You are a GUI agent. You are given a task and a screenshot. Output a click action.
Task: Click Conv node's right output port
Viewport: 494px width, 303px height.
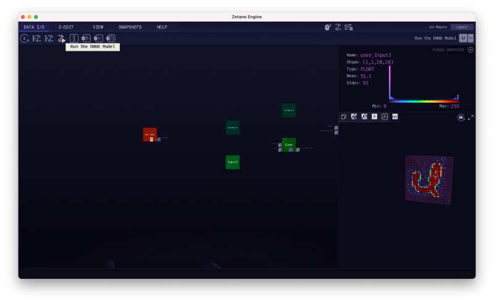point(298,150)
